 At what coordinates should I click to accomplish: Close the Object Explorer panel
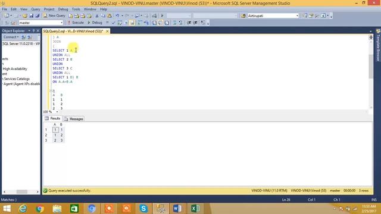38,31
